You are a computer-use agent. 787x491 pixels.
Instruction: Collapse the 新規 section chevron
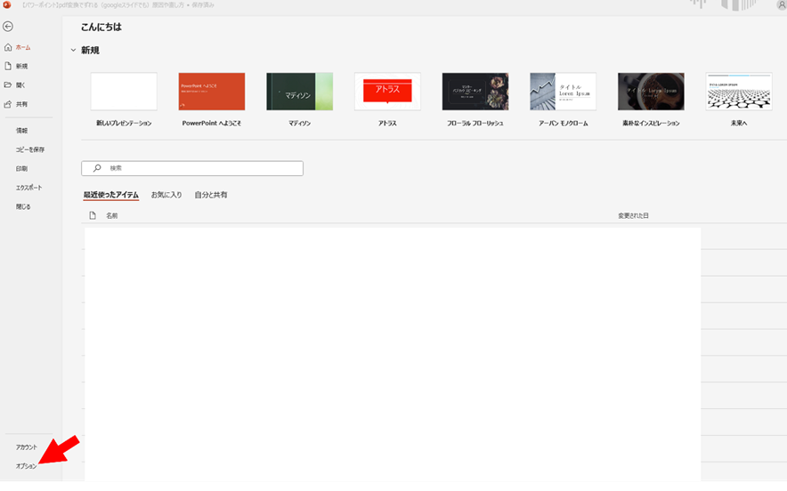[73, 51]
